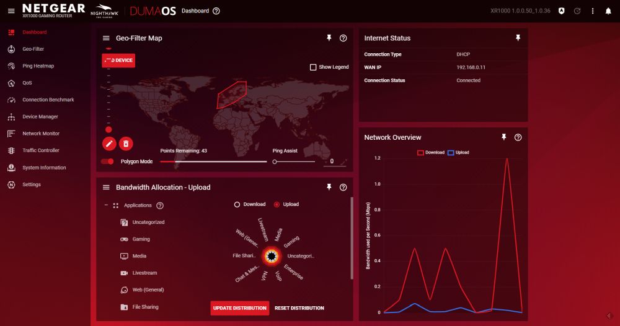Screen dimensions: 620x326
Task: Open Network Monitor in the sidebar
Action: [41, 134]
